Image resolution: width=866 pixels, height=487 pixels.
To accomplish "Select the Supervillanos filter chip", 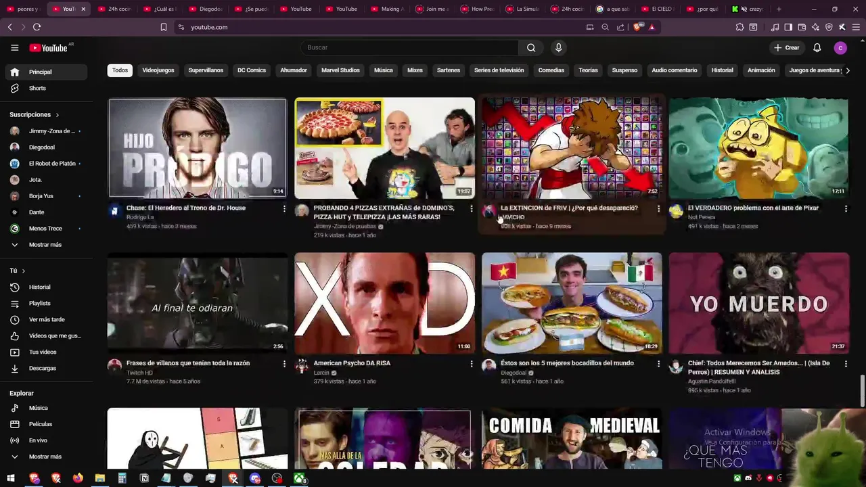I will tap(206, 70).
